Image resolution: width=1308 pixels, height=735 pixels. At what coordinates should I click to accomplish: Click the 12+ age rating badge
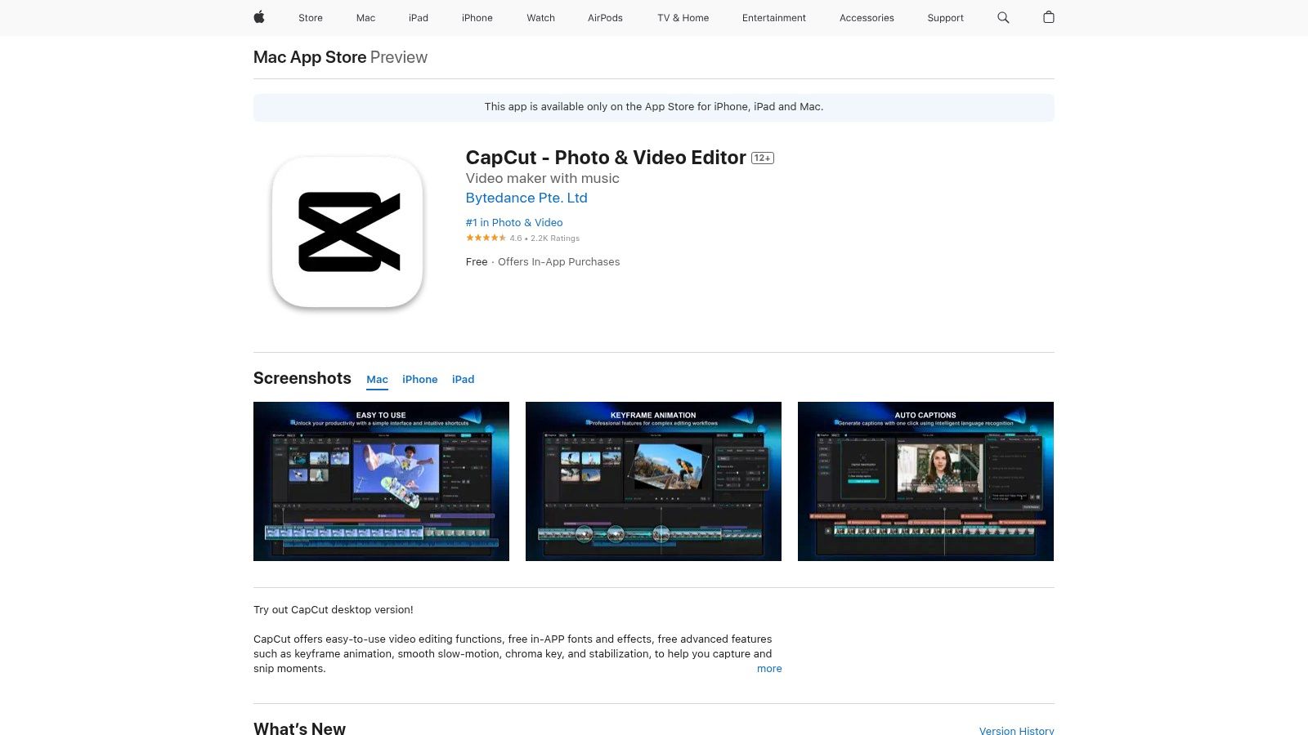[x=763, y=158]
